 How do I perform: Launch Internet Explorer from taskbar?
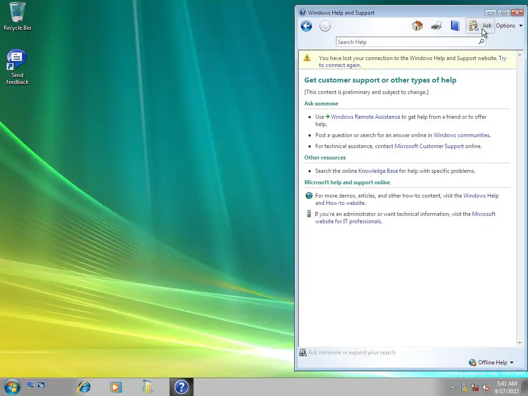[84, 387]
